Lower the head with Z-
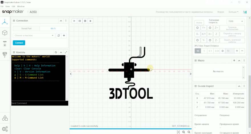Image resolution: width=251 pixels, height=134 pixels. pos(216,40)
